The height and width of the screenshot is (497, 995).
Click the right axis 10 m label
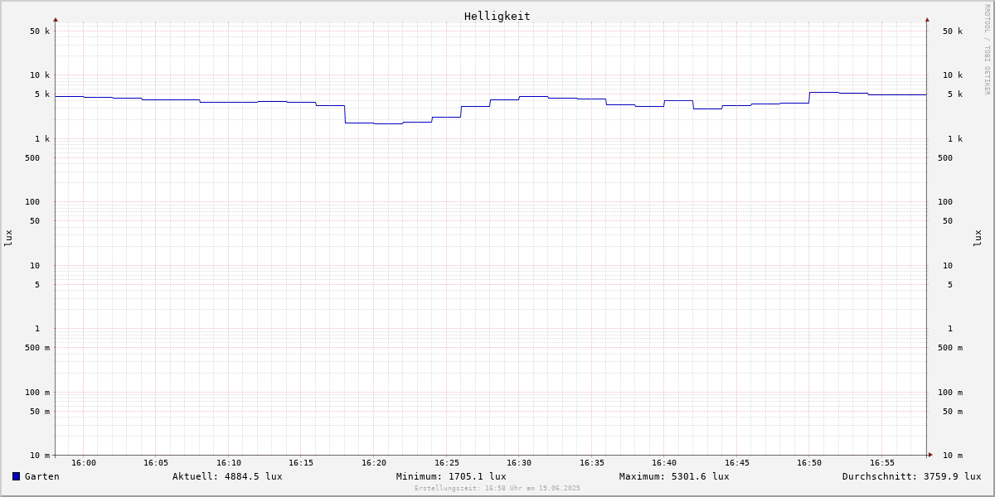[x=953, y=456]
